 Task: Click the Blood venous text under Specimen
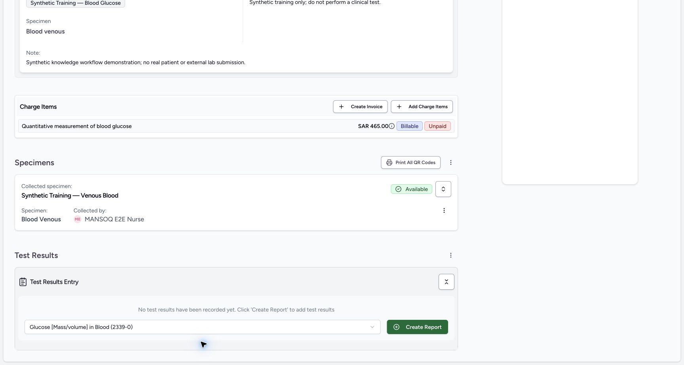[x=46, y=31]
